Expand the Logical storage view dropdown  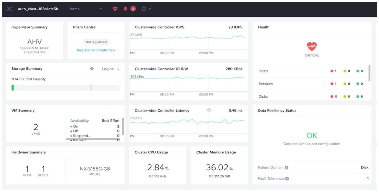tap(110, 69)
